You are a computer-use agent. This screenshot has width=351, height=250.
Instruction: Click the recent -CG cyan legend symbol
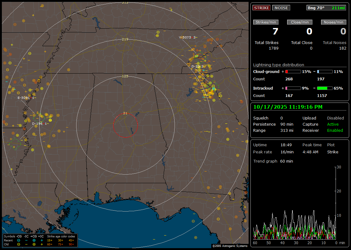coord(19,240)
